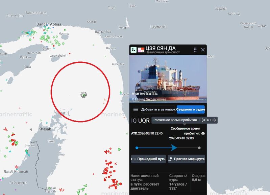Click the destination dot on voyage bar

tap(199, 148)
